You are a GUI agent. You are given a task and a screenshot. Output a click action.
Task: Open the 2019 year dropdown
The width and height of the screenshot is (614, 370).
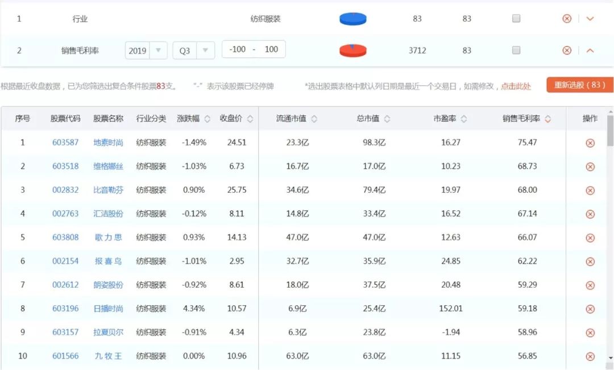pos(146,51)
